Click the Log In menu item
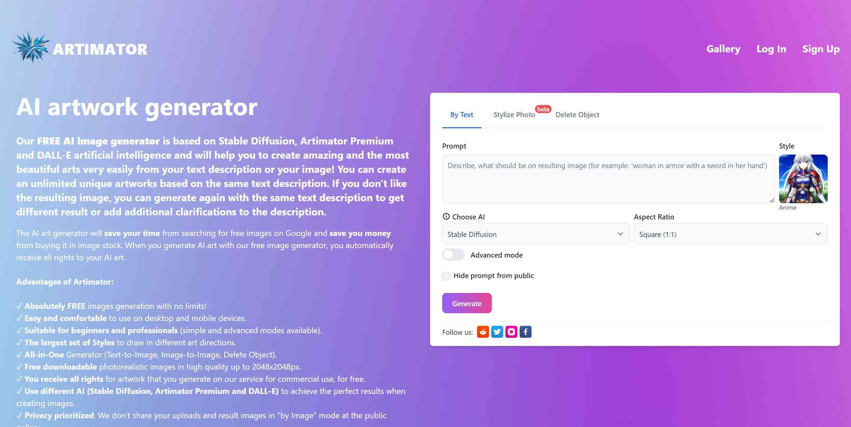 tap(772, 49)
